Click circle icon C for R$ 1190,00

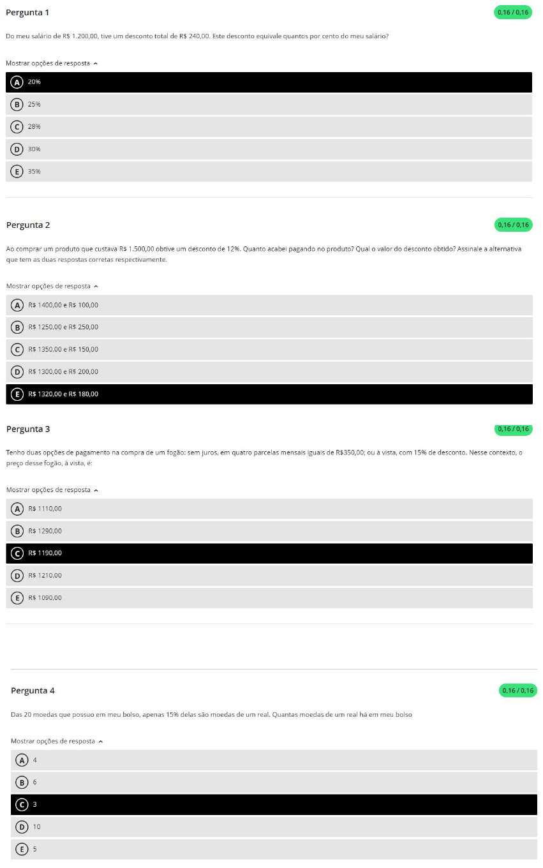18,553
